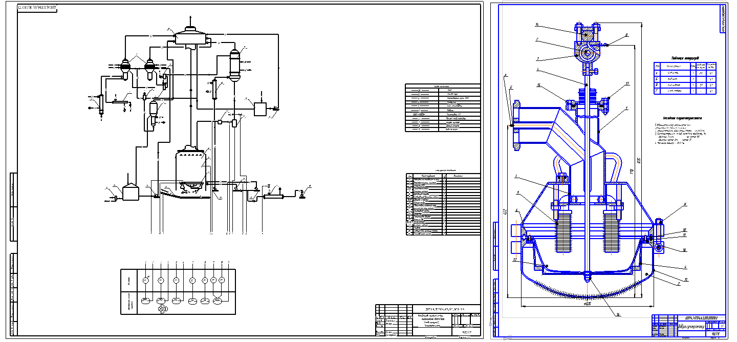Click the right coil spring in the assembly drawing
The image size is (737, 342).
pos(612,231)
